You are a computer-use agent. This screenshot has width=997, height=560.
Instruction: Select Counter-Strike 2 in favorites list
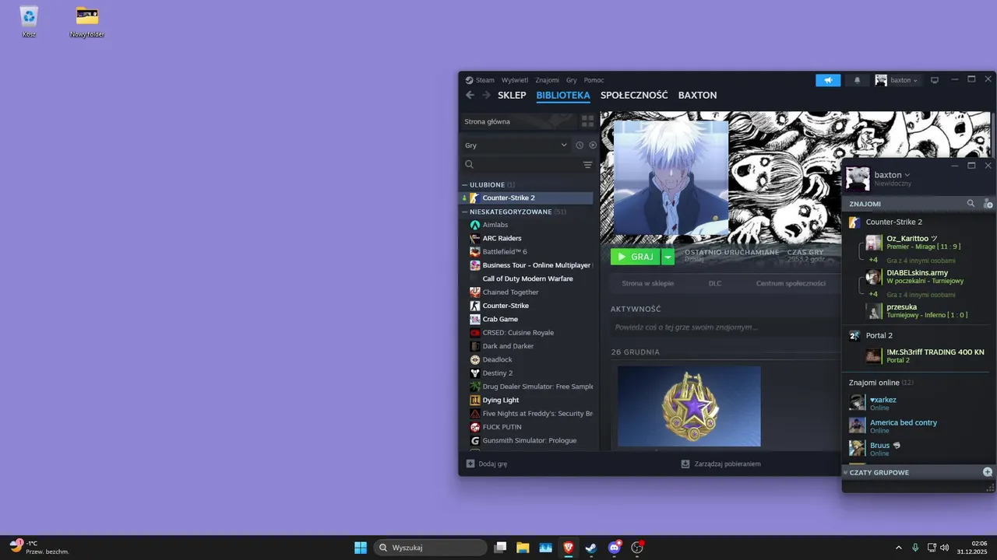click(526, 198)
